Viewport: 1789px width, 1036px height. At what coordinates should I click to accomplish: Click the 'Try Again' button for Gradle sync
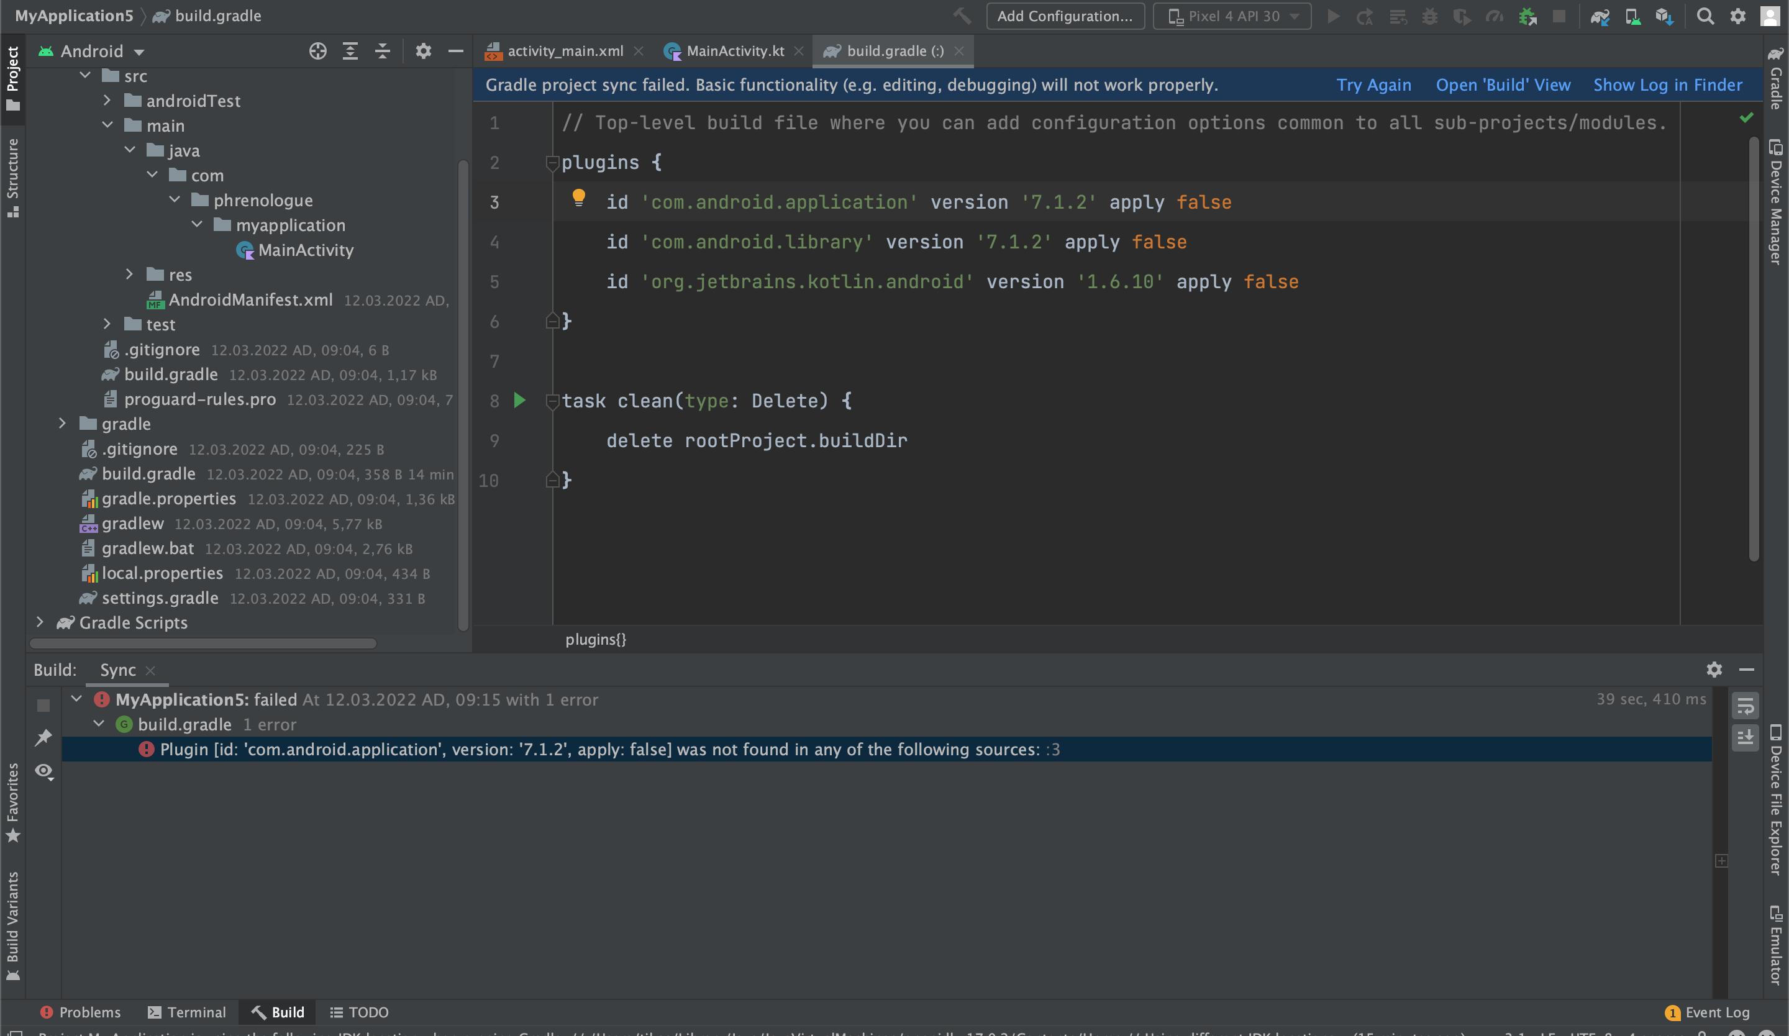tap(1373, 84)
